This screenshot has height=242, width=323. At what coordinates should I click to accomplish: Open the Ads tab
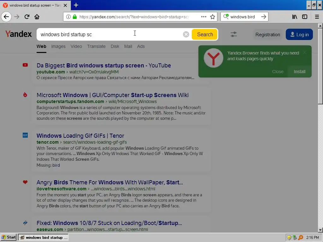[141, 46]
